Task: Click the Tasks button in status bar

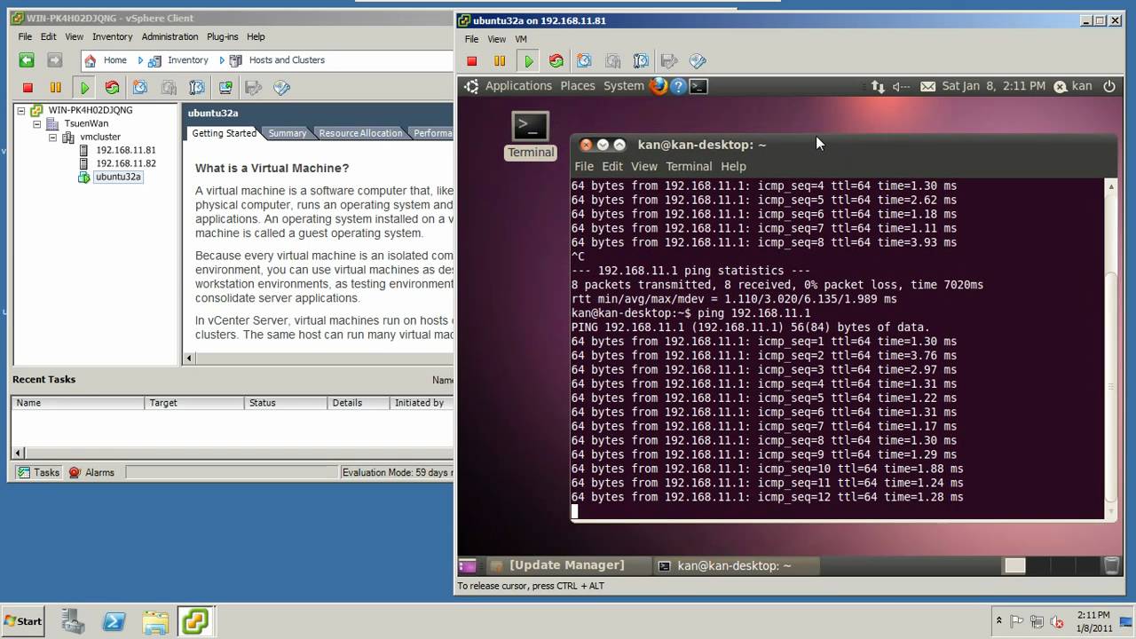Action: (x=37, y=472)
